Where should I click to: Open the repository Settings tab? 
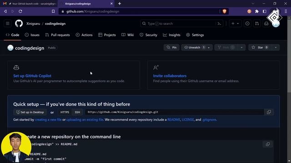[x=195, y=35]
